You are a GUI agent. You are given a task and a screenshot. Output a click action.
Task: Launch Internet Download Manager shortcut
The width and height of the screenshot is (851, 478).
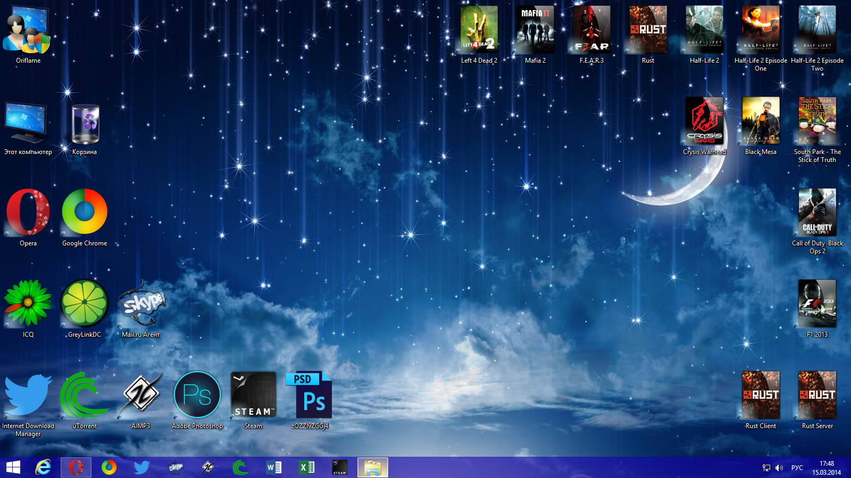[x=28, y=405]
